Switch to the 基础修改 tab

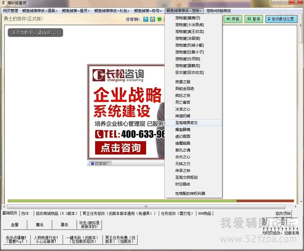pos(10,213)
